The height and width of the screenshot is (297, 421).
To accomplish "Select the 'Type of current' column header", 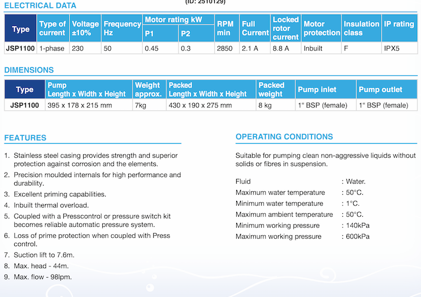I will click(53, 28).
